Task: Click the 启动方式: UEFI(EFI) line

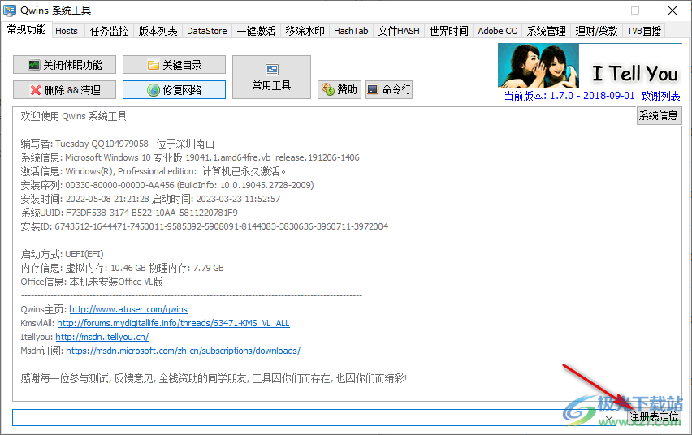Action: point(62,254)
